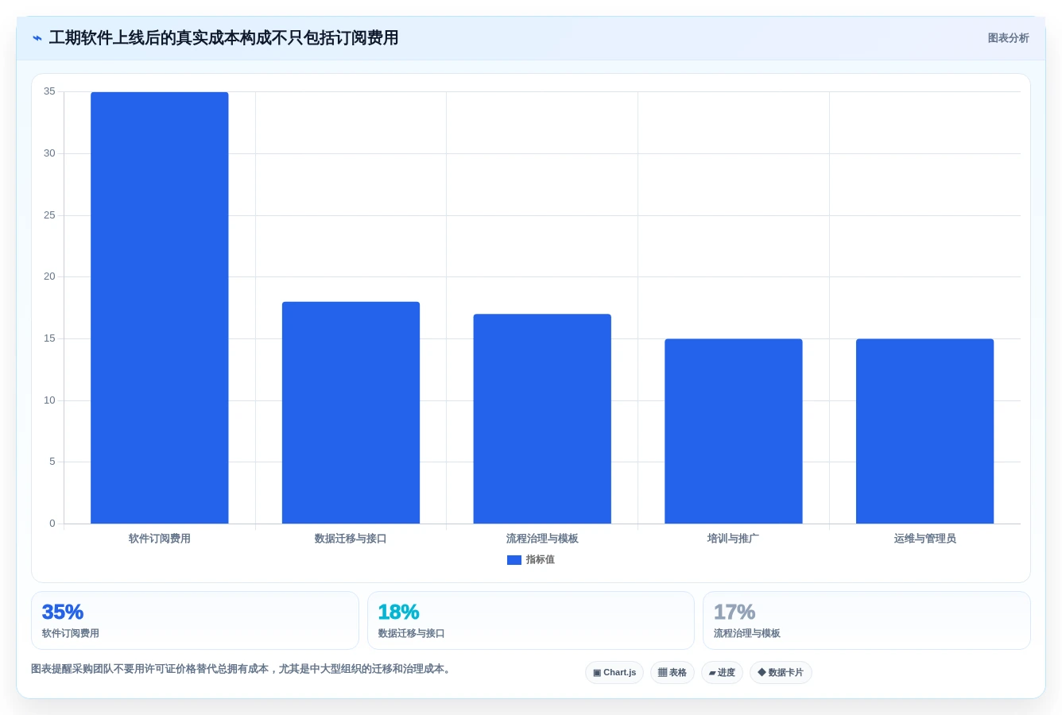1062x715 pixels.
Task: Click the 流程治理与模板 x-axis label
Action: click(542, 539)
